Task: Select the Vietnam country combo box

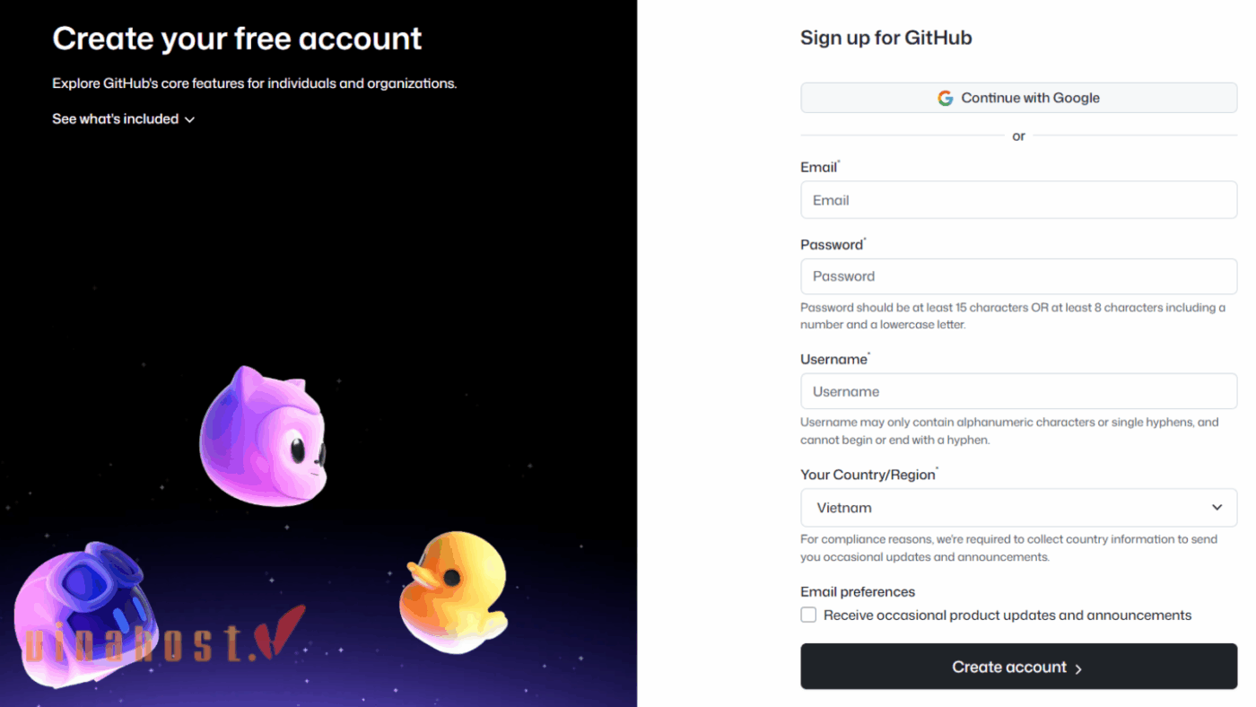Action: tap(1005, 508)
